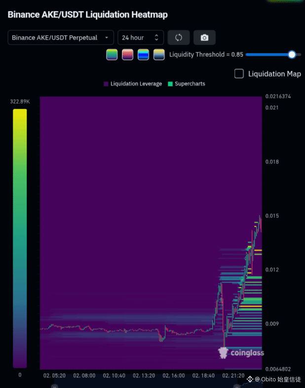Image resolution: width=305 pixels, height=388 pixels.
Task: Click the Binance logo icon near Obito
Action: [250, 379]
